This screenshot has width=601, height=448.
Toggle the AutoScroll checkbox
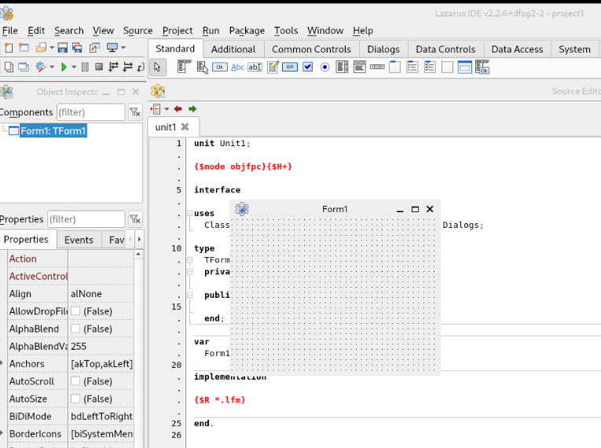(x=75, y=381)
